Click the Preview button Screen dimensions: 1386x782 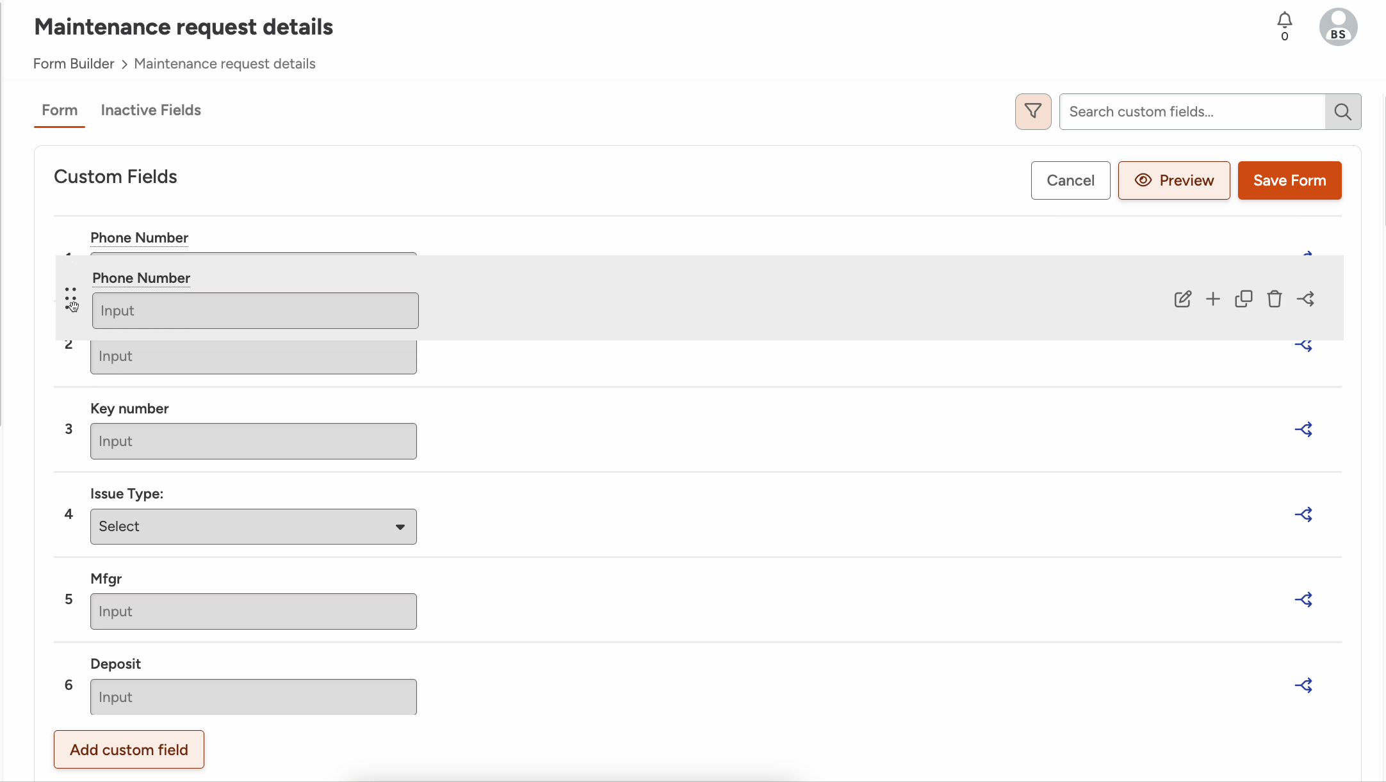pos(1174,180)
